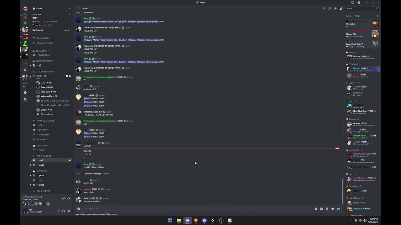The image size is (401, 225).
Task: Collapse the @ROSTERS category
Action: [42, 146]
